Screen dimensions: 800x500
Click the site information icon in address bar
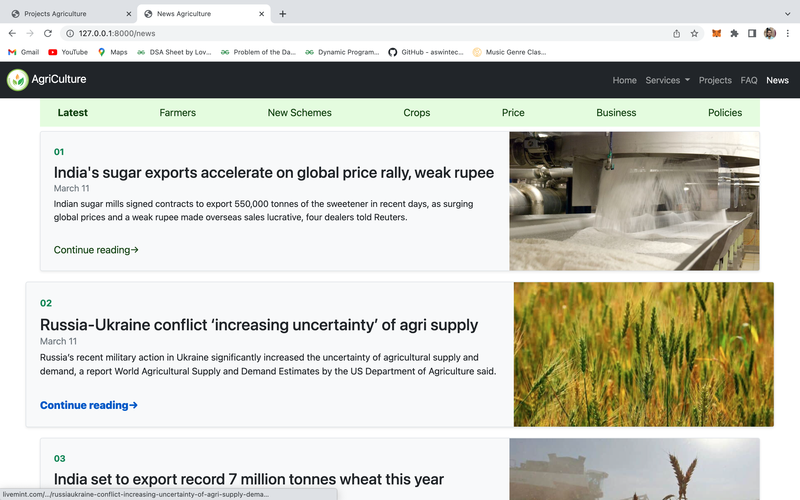tap(70, 33)
